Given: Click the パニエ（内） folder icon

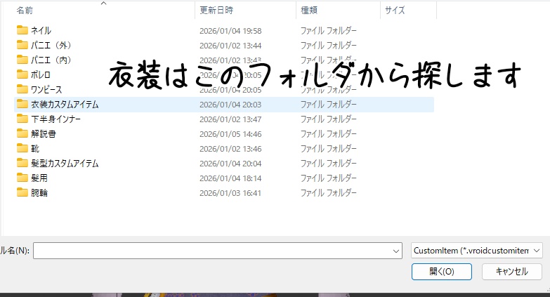Looking at the screenshot, I should tap(22, 60).
